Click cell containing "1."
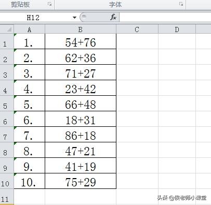 [30, 41]
